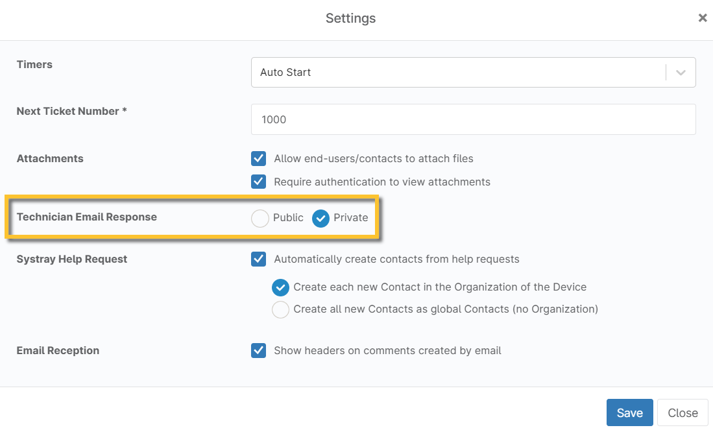Click the checked Private selection indicator
The width and height of the screenshot is (713, 430).
(x=320, y=219)
